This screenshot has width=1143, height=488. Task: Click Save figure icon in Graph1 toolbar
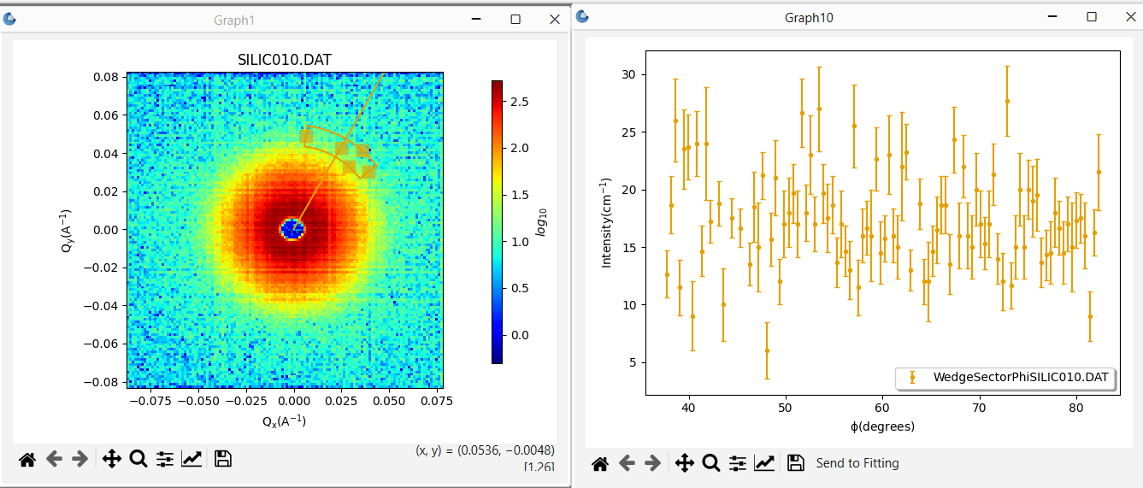pos(223,459)
